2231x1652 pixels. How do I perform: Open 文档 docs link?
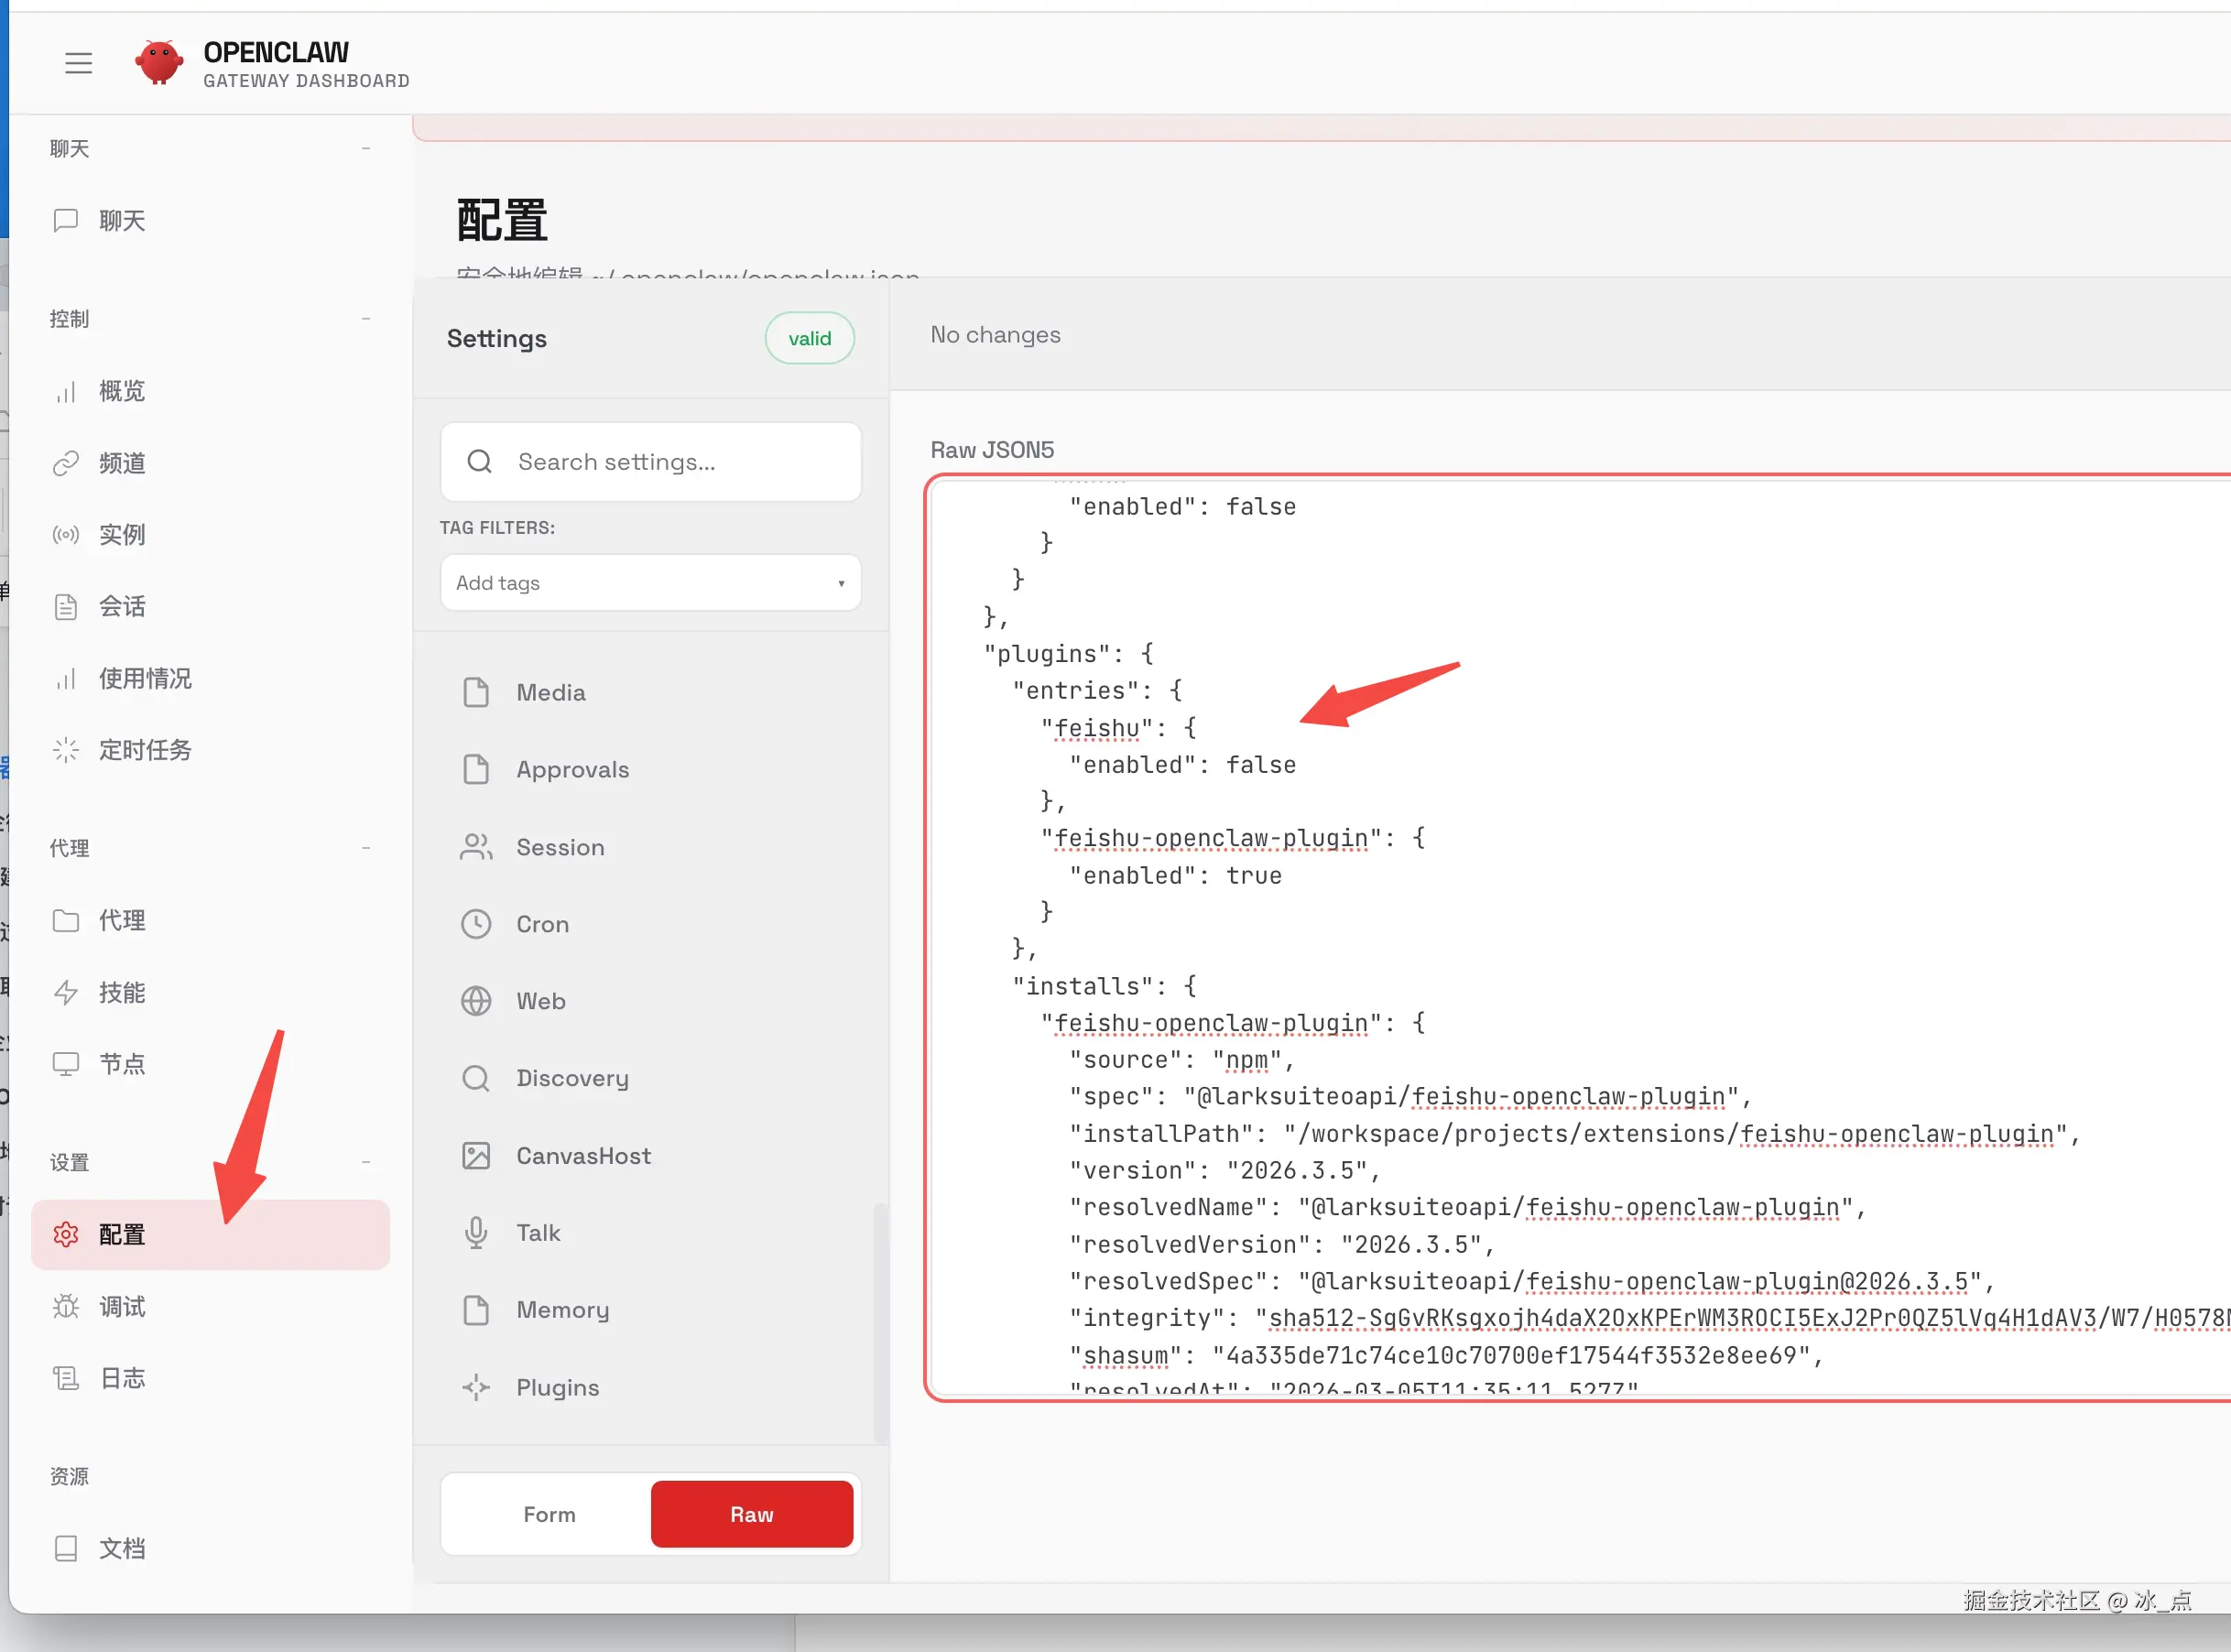point(121,1548)
